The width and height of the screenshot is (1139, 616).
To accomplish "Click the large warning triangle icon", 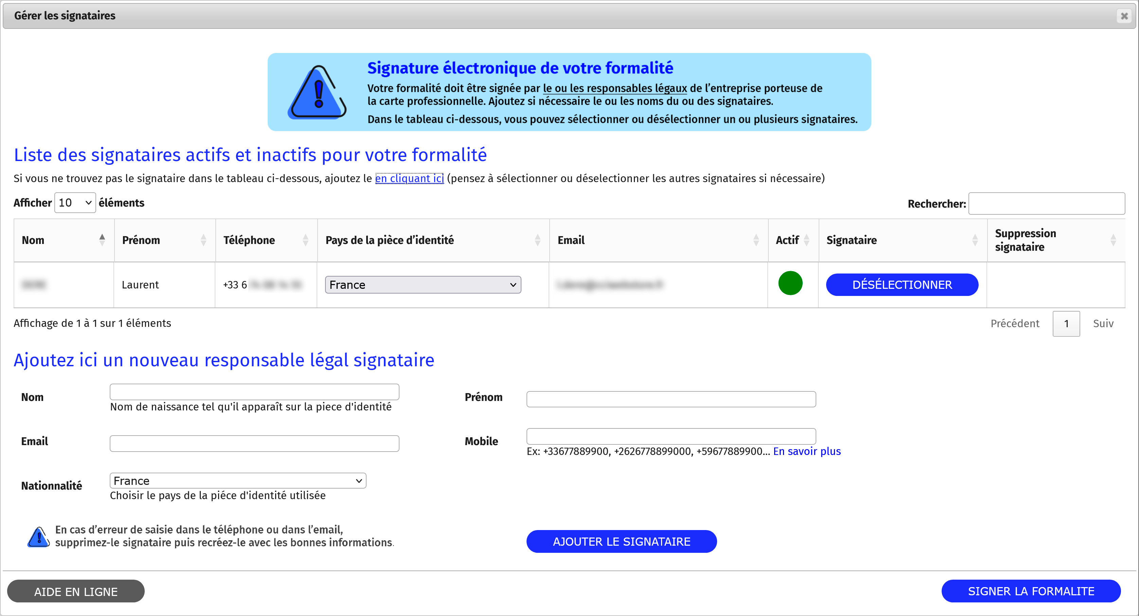I will pos(317,92).
